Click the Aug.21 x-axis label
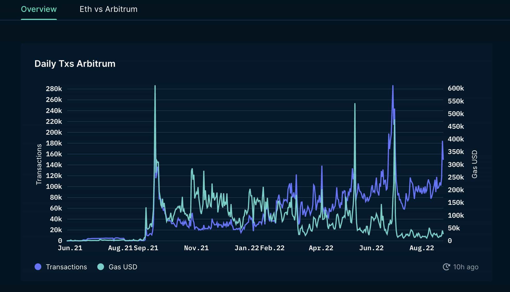 [x=120, y=248]
